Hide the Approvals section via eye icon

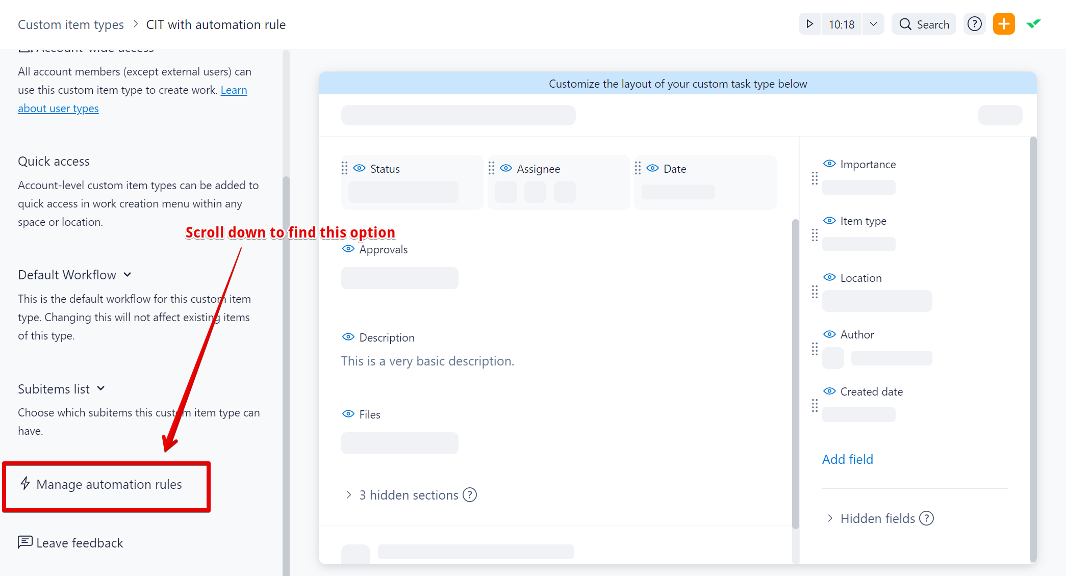coord(348,249)
